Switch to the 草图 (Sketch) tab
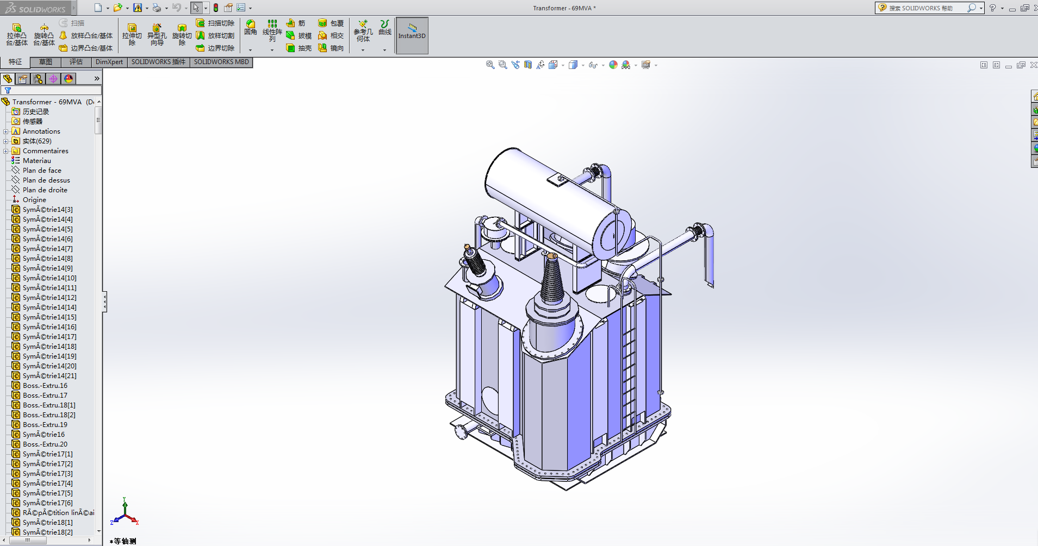The width and height of the screenshot is (1038, 546). [46, 62]
